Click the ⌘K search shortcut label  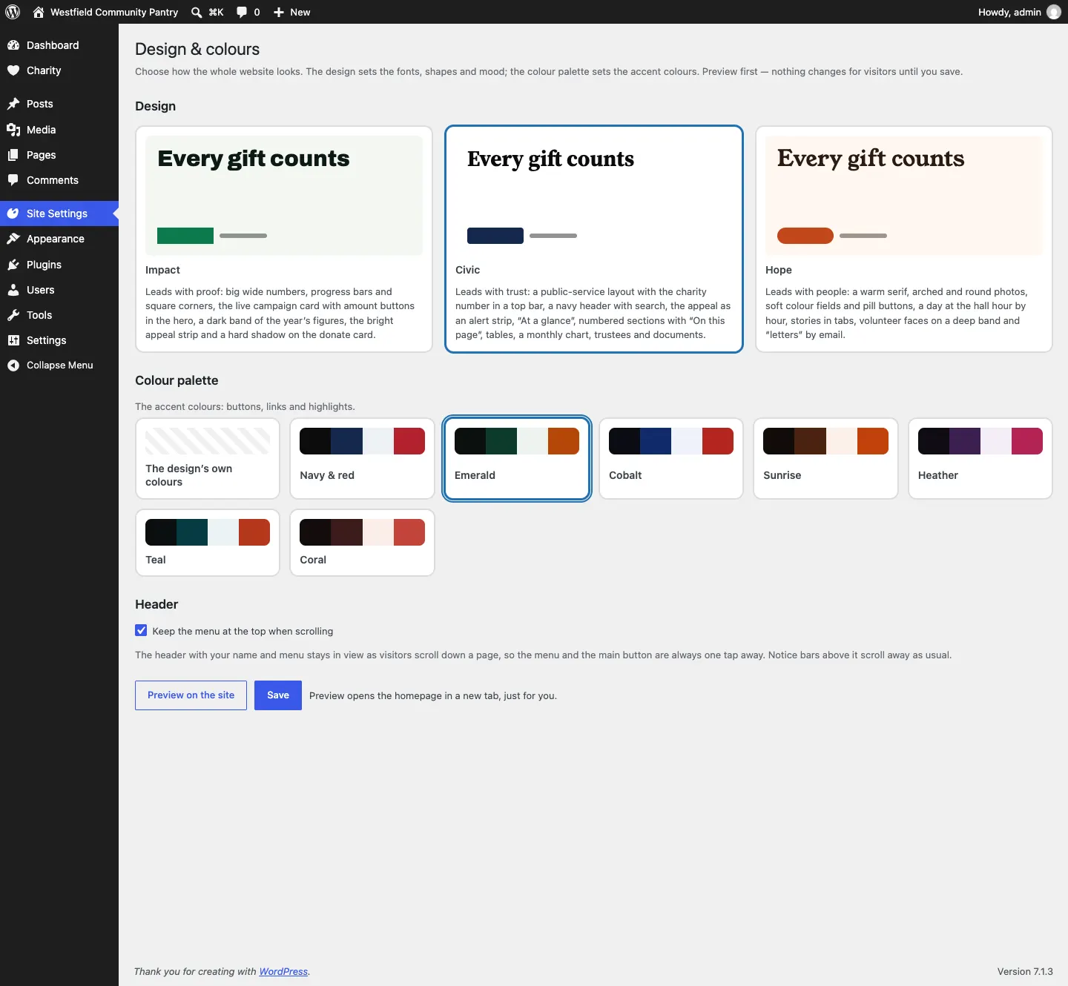[x=216, y=12]
